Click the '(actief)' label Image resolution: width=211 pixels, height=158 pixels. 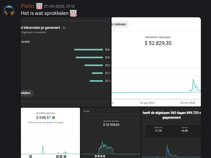pos(25,42)
